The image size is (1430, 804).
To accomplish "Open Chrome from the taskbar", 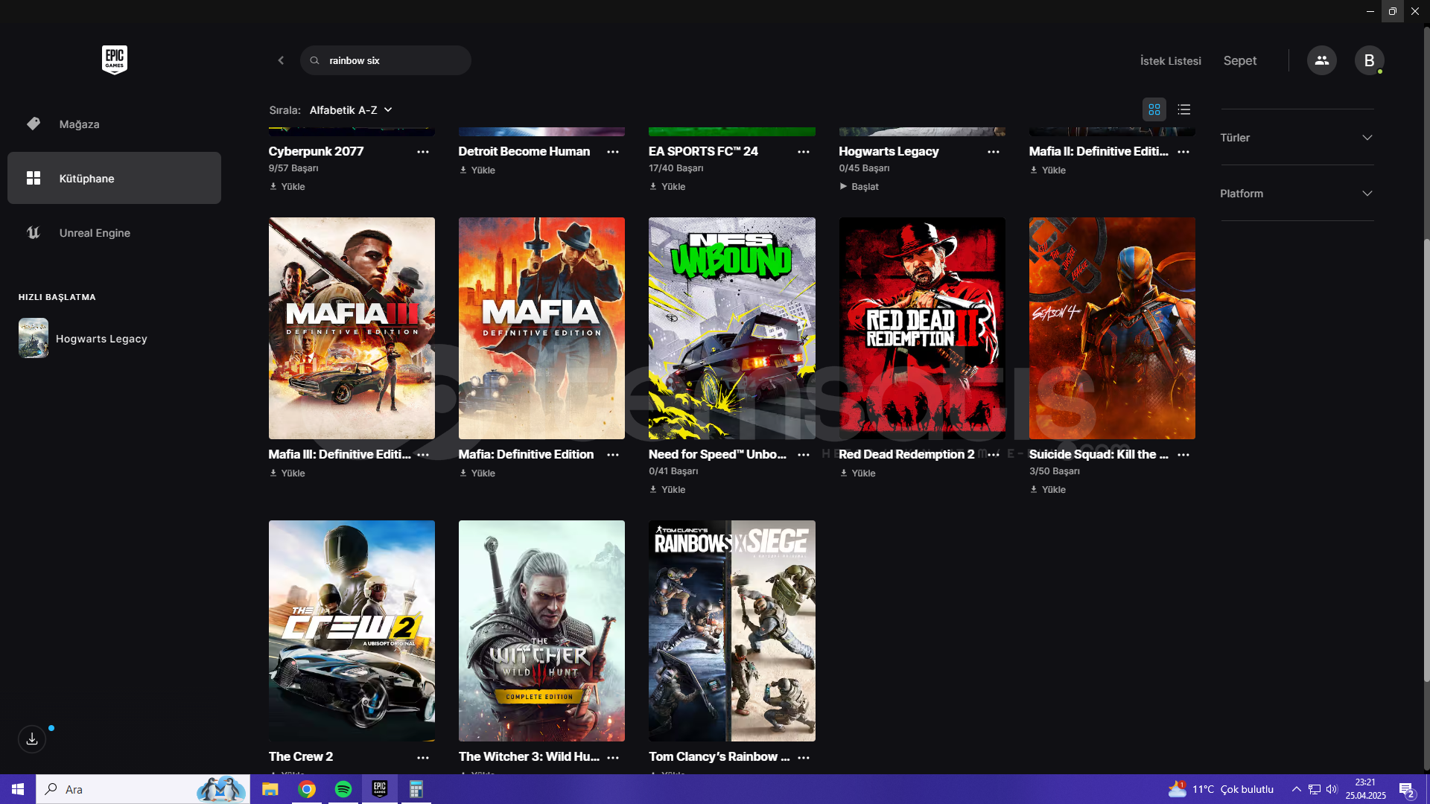I will click(307, 789).
